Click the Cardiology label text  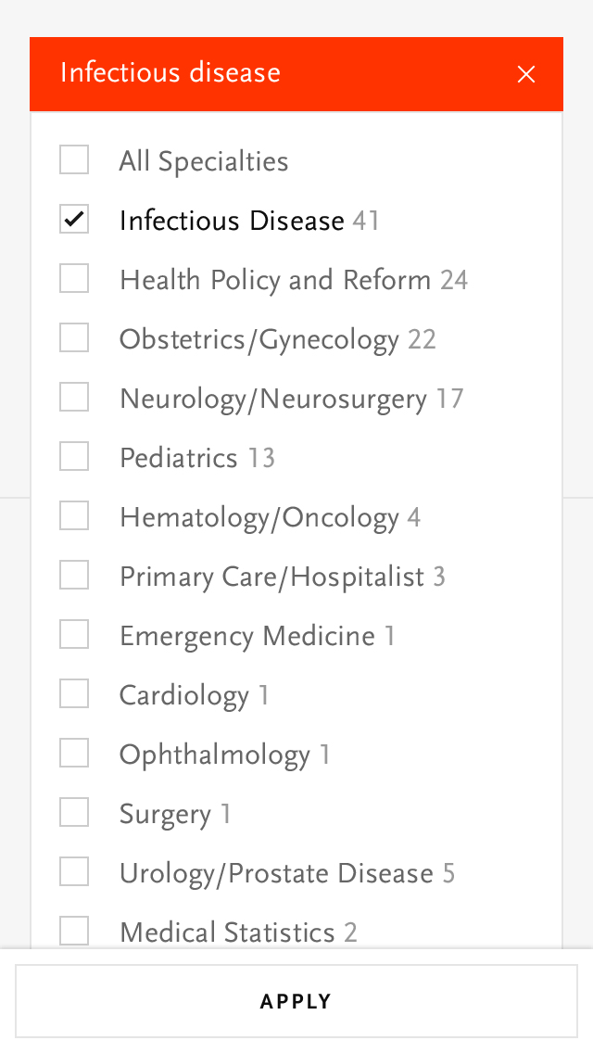tap(184, 695)
